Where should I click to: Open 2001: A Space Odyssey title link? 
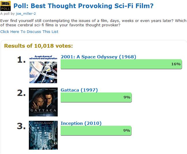click(98, 57)
